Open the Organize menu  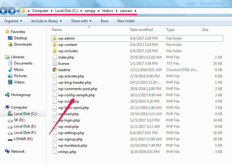[x=13, y=21]
